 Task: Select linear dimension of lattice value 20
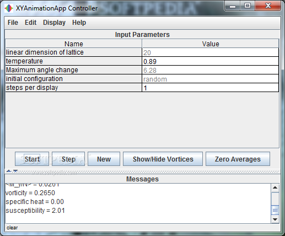[x=211, y=52]
